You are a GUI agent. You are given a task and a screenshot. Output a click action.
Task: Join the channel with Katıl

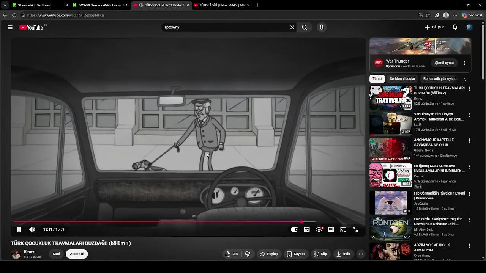(x=56, y=254)
